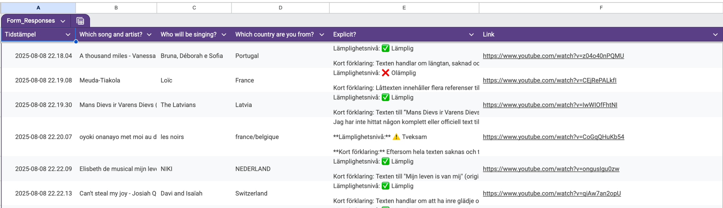
Task: Select the Explicit cell in the Portugal row
Action: (x=404, y=56)
